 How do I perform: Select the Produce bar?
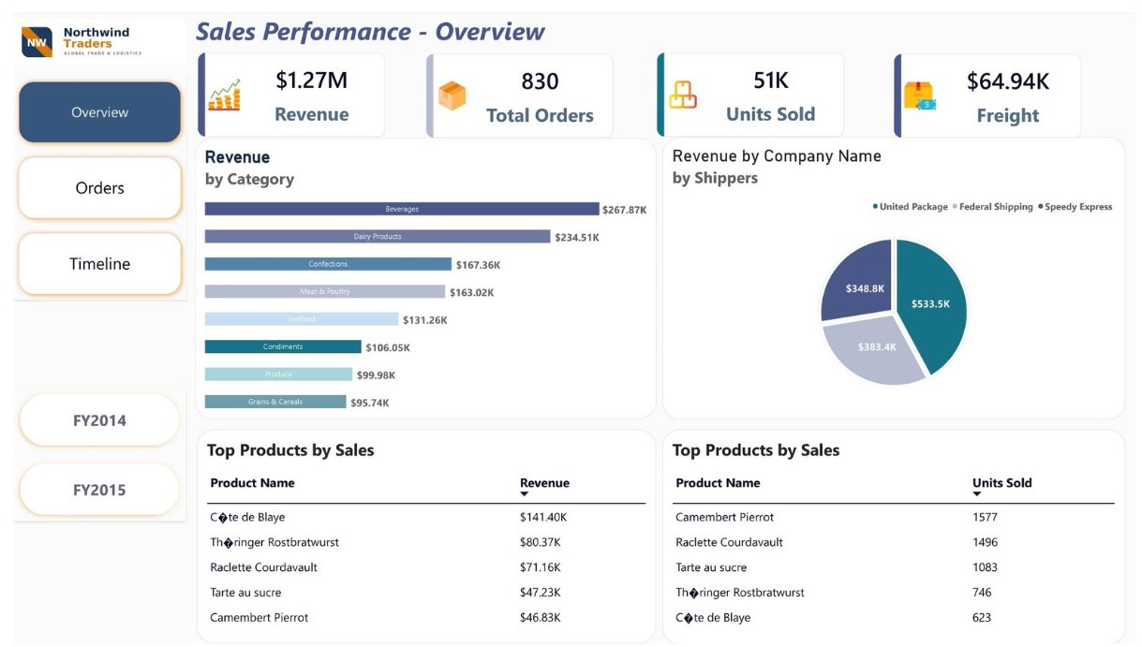[278, 375]
